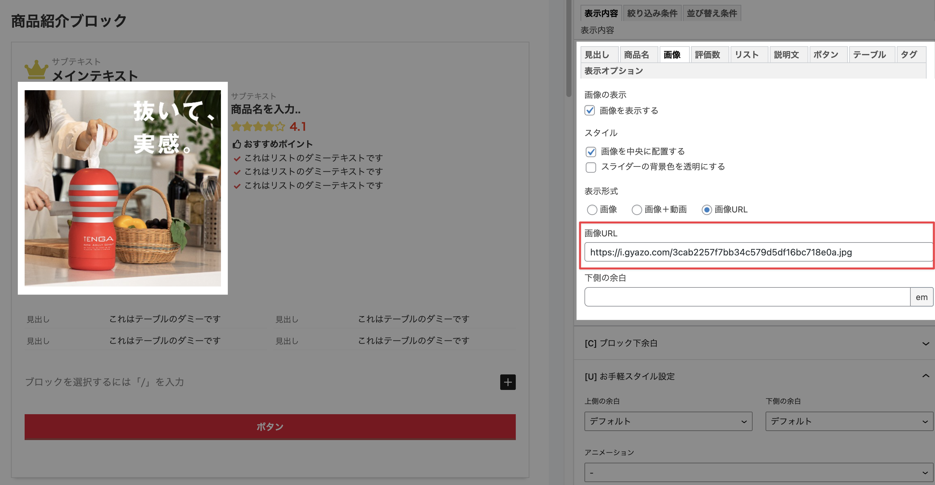Click the em unit label
This screenshot has width=935, height=485.
[922, 297]
